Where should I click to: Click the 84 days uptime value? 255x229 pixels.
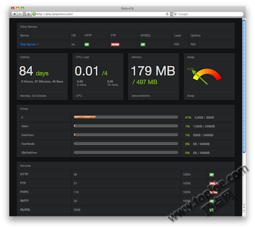(34, 71)
